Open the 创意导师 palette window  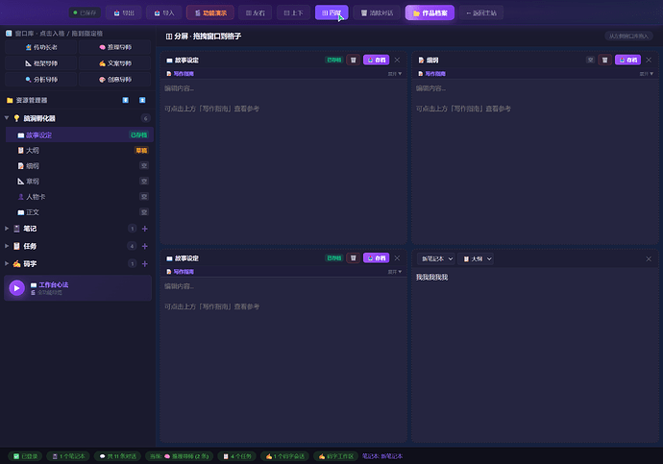(114, 80)
